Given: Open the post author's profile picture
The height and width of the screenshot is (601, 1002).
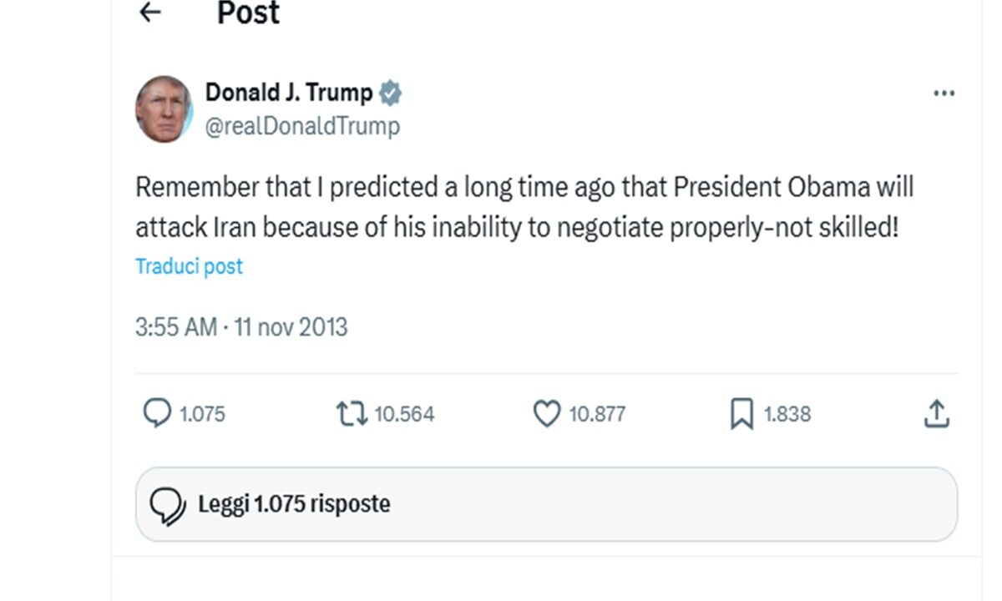Looking at the screenshot, I should [164, 109].
